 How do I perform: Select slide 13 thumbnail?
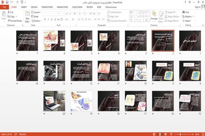[54, 71]
